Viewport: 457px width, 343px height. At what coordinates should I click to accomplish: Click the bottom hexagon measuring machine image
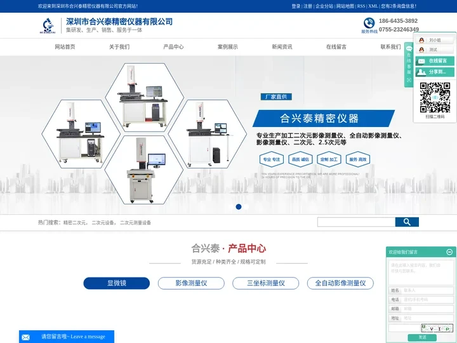(143, 170)
